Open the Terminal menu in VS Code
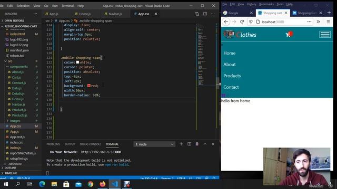337x189 pixels. [67, 6]
